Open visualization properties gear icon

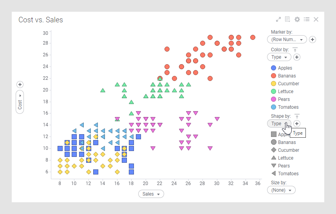[297, 19]
